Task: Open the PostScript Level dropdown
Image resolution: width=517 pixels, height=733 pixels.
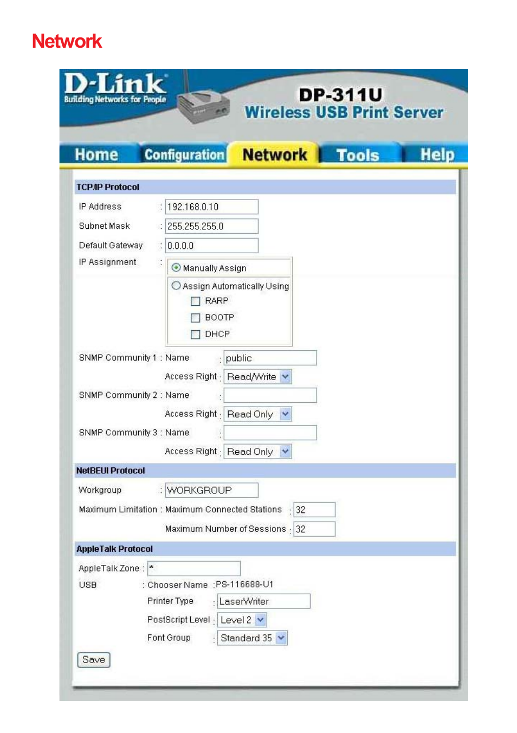Action: tap(242, 620)
